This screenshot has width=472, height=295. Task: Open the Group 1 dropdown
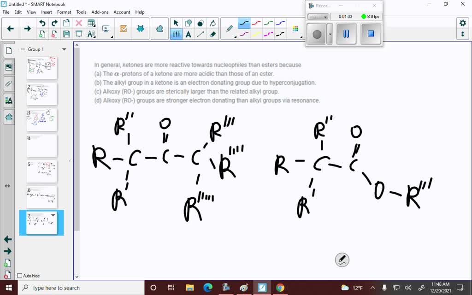[x=64, y=49]
